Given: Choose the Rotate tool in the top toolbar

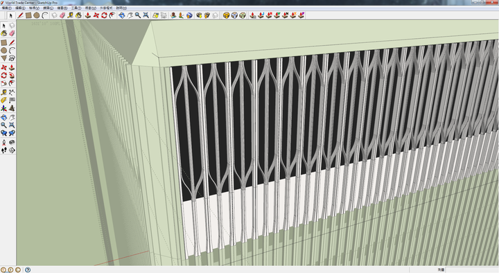Looking at the screenshot, I should point(104,15).
